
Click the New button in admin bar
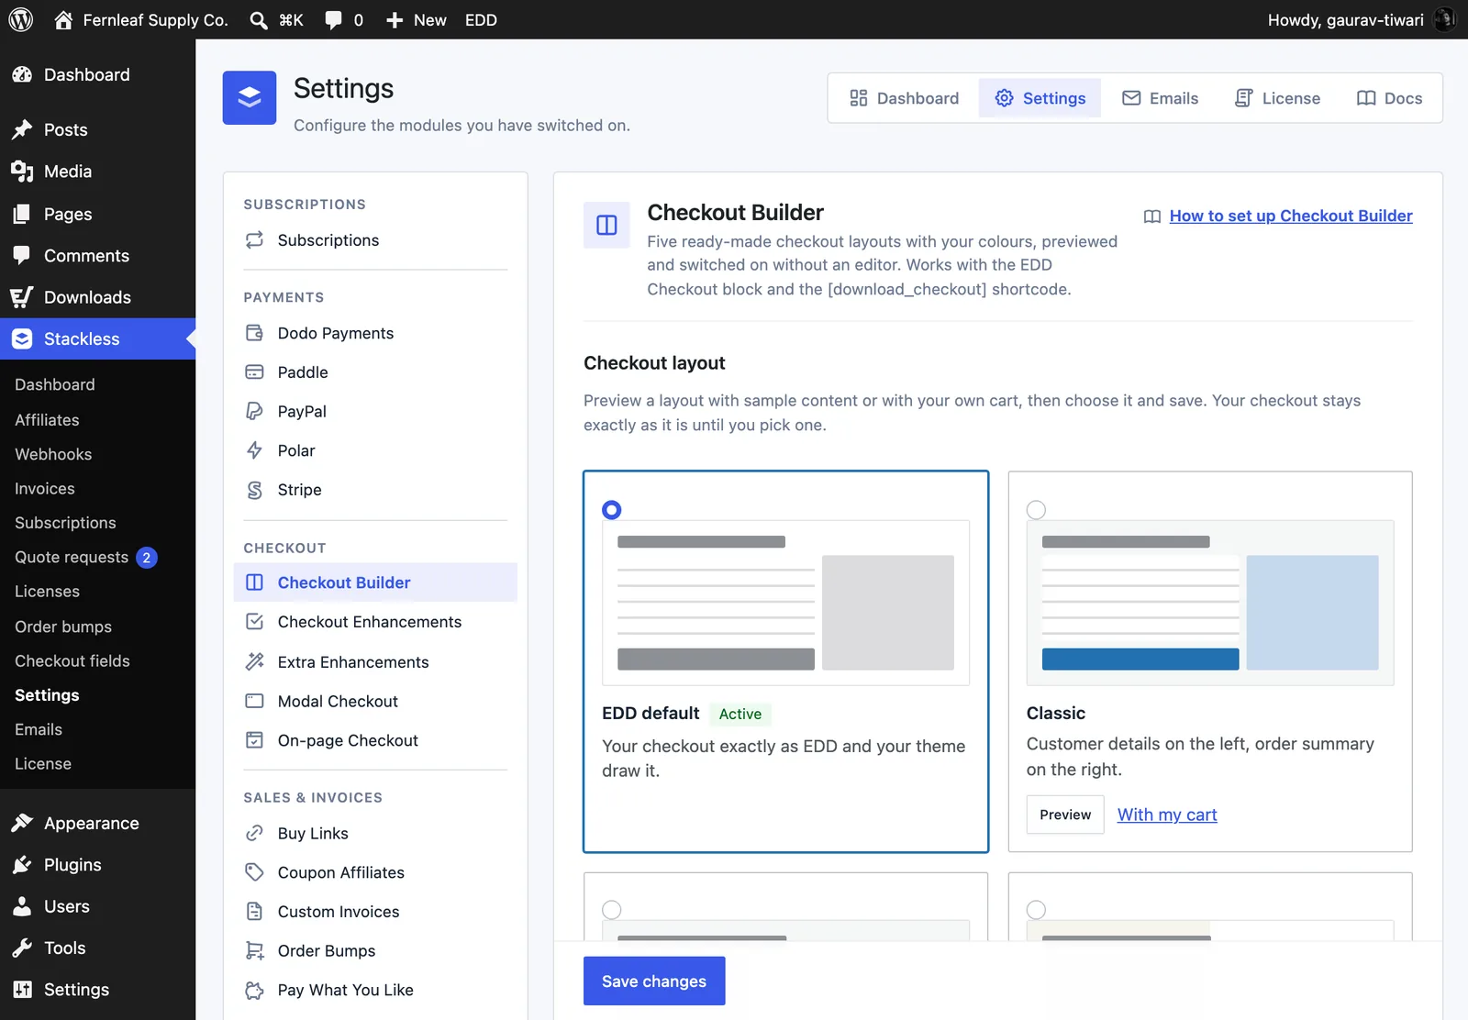[x=416, y=20]
